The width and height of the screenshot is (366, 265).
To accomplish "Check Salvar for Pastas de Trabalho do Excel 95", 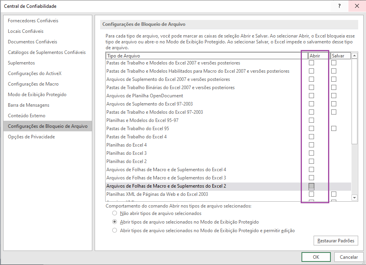I will pyautogui.click(x=334, y=128).
